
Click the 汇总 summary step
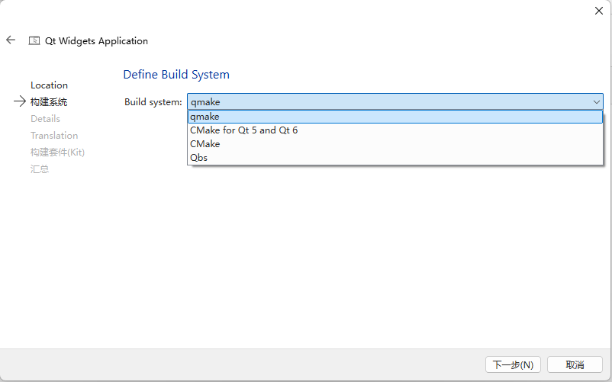coord(40,169)
